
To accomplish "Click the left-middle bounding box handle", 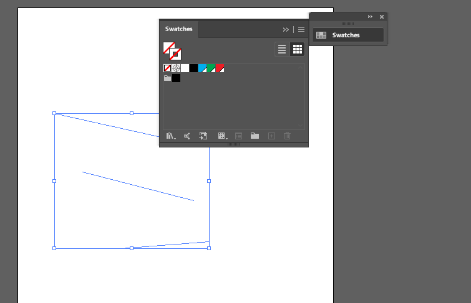I will [54, 181].
